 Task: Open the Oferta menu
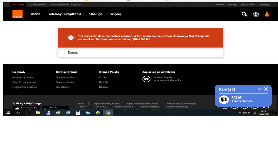(35, 14)
